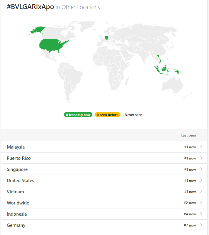Viewport: 209px width, 235px height.
Task: Open Malaysia row chevron arrow
Action: [201, 147]
